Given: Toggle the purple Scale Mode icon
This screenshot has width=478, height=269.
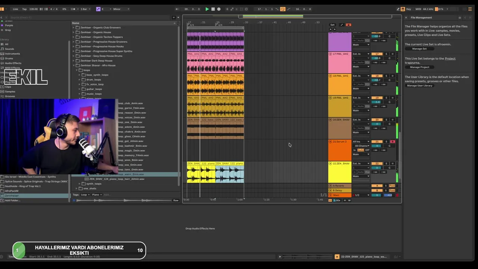Looking at the screenshot, I should tap(98, 9).
